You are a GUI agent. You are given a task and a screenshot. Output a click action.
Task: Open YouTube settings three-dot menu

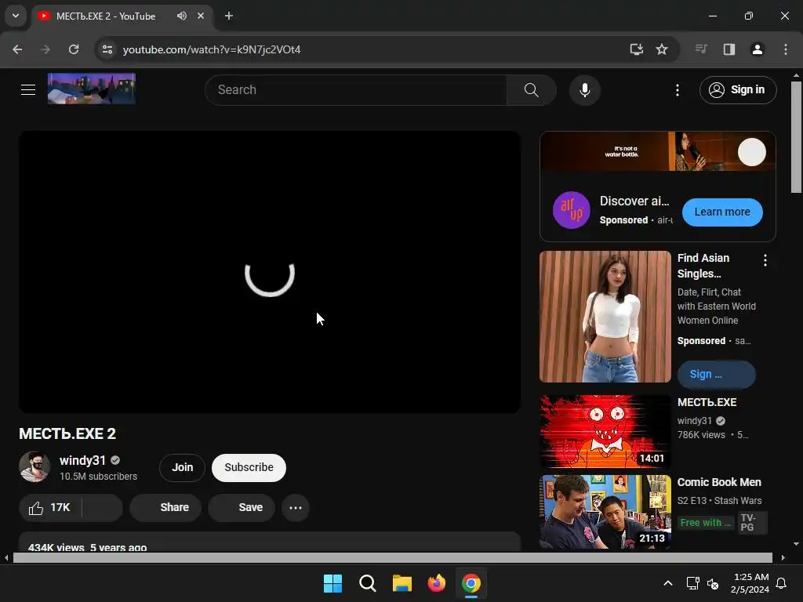[x=677, y=90]
